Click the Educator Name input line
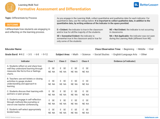The image size is (160, 119). [x=57, y=49]
